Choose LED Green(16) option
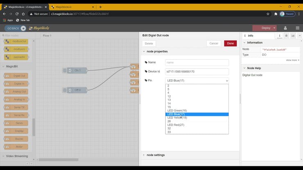The height and width of the screenshot is (170, 303). (x=197, y=111)
